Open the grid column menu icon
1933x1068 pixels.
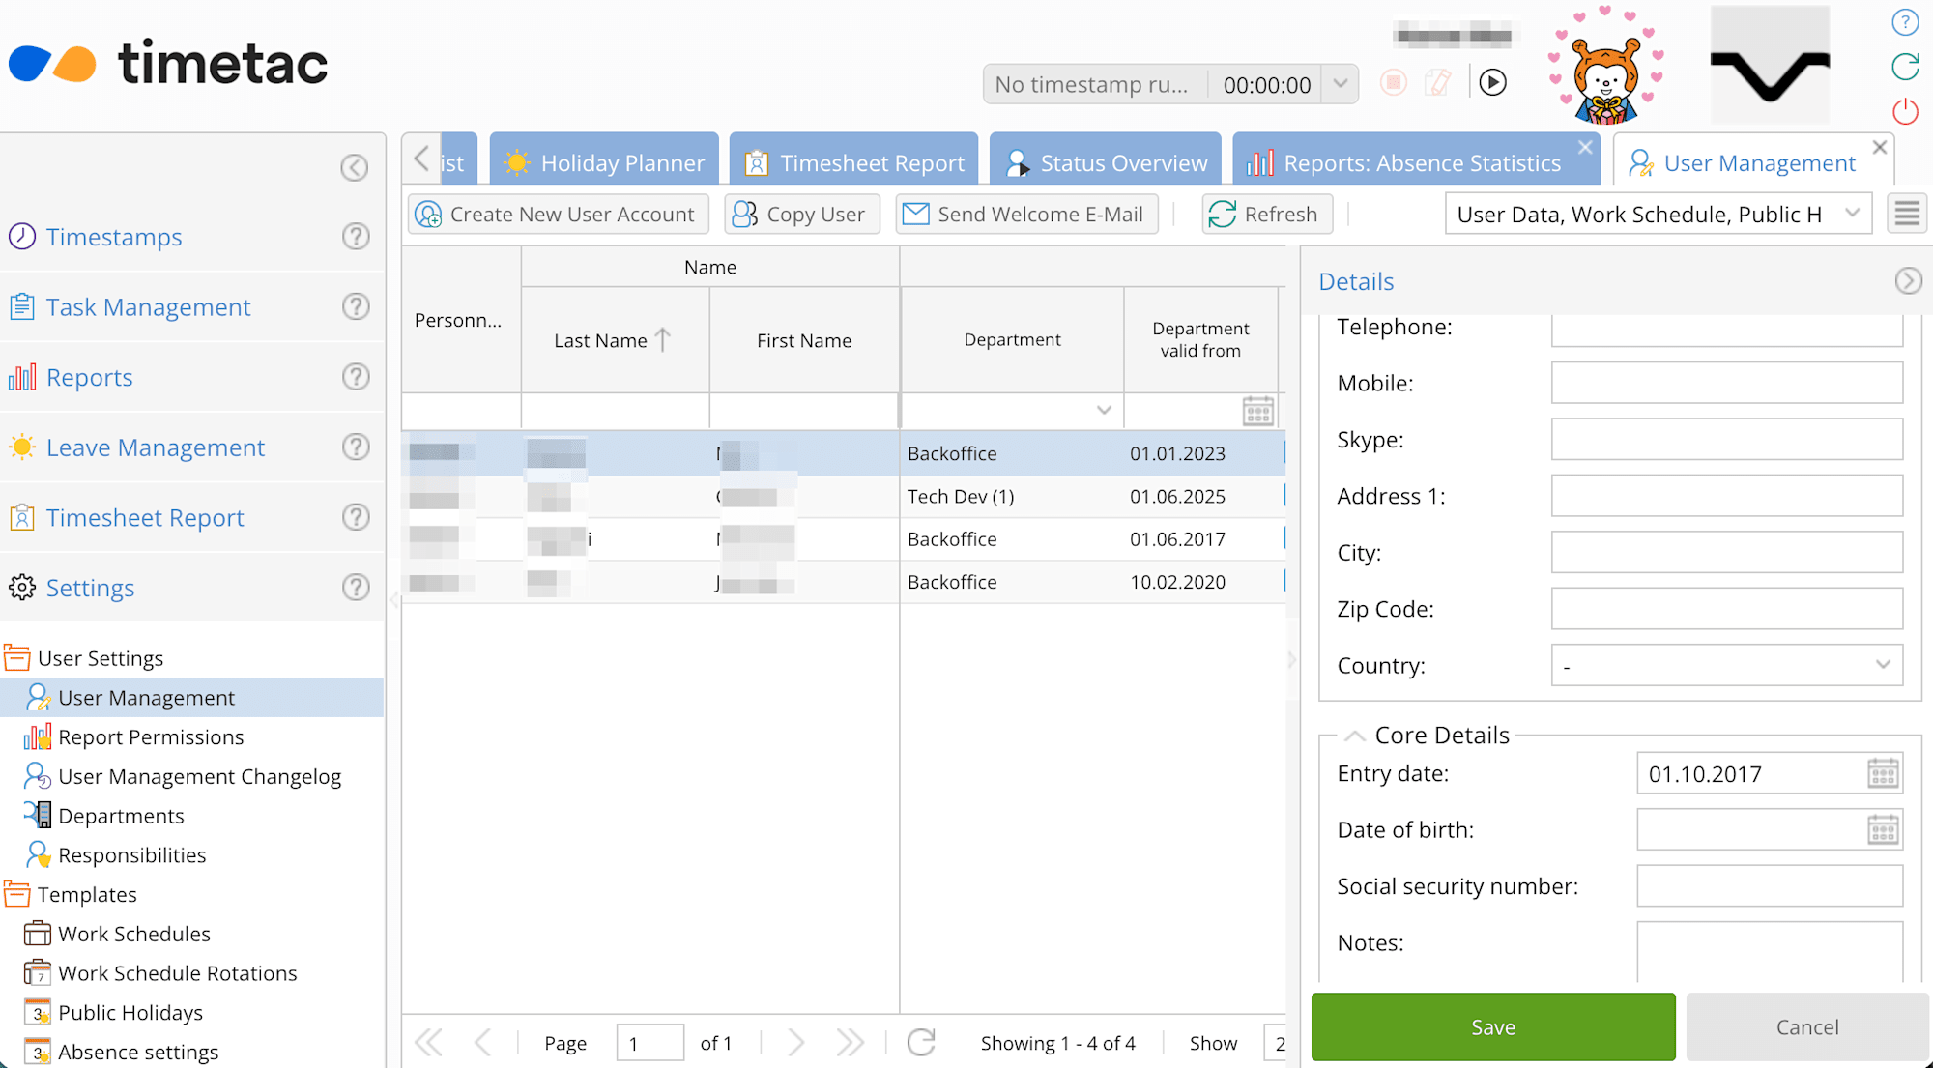(1907, 214)
